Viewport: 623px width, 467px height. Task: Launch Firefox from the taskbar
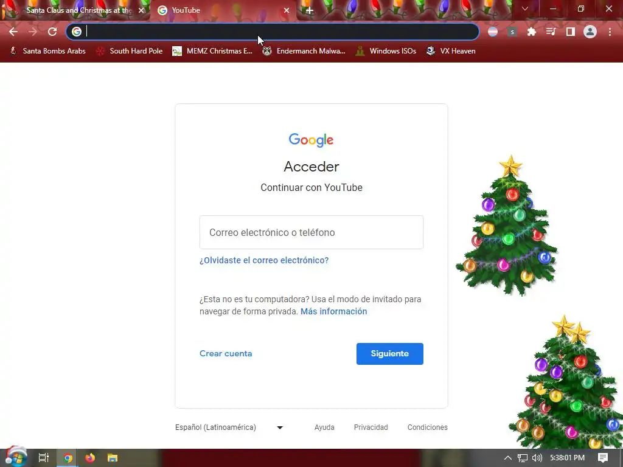click(x=90, y=458)
